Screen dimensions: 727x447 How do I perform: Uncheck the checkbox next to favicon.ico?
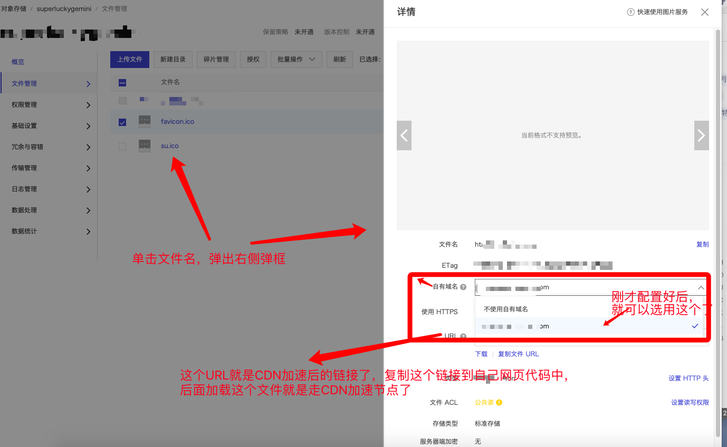[x=122, y=122]
